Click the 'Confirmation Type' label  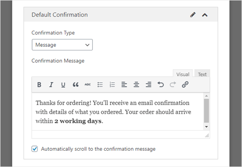(x=53, y=33)
